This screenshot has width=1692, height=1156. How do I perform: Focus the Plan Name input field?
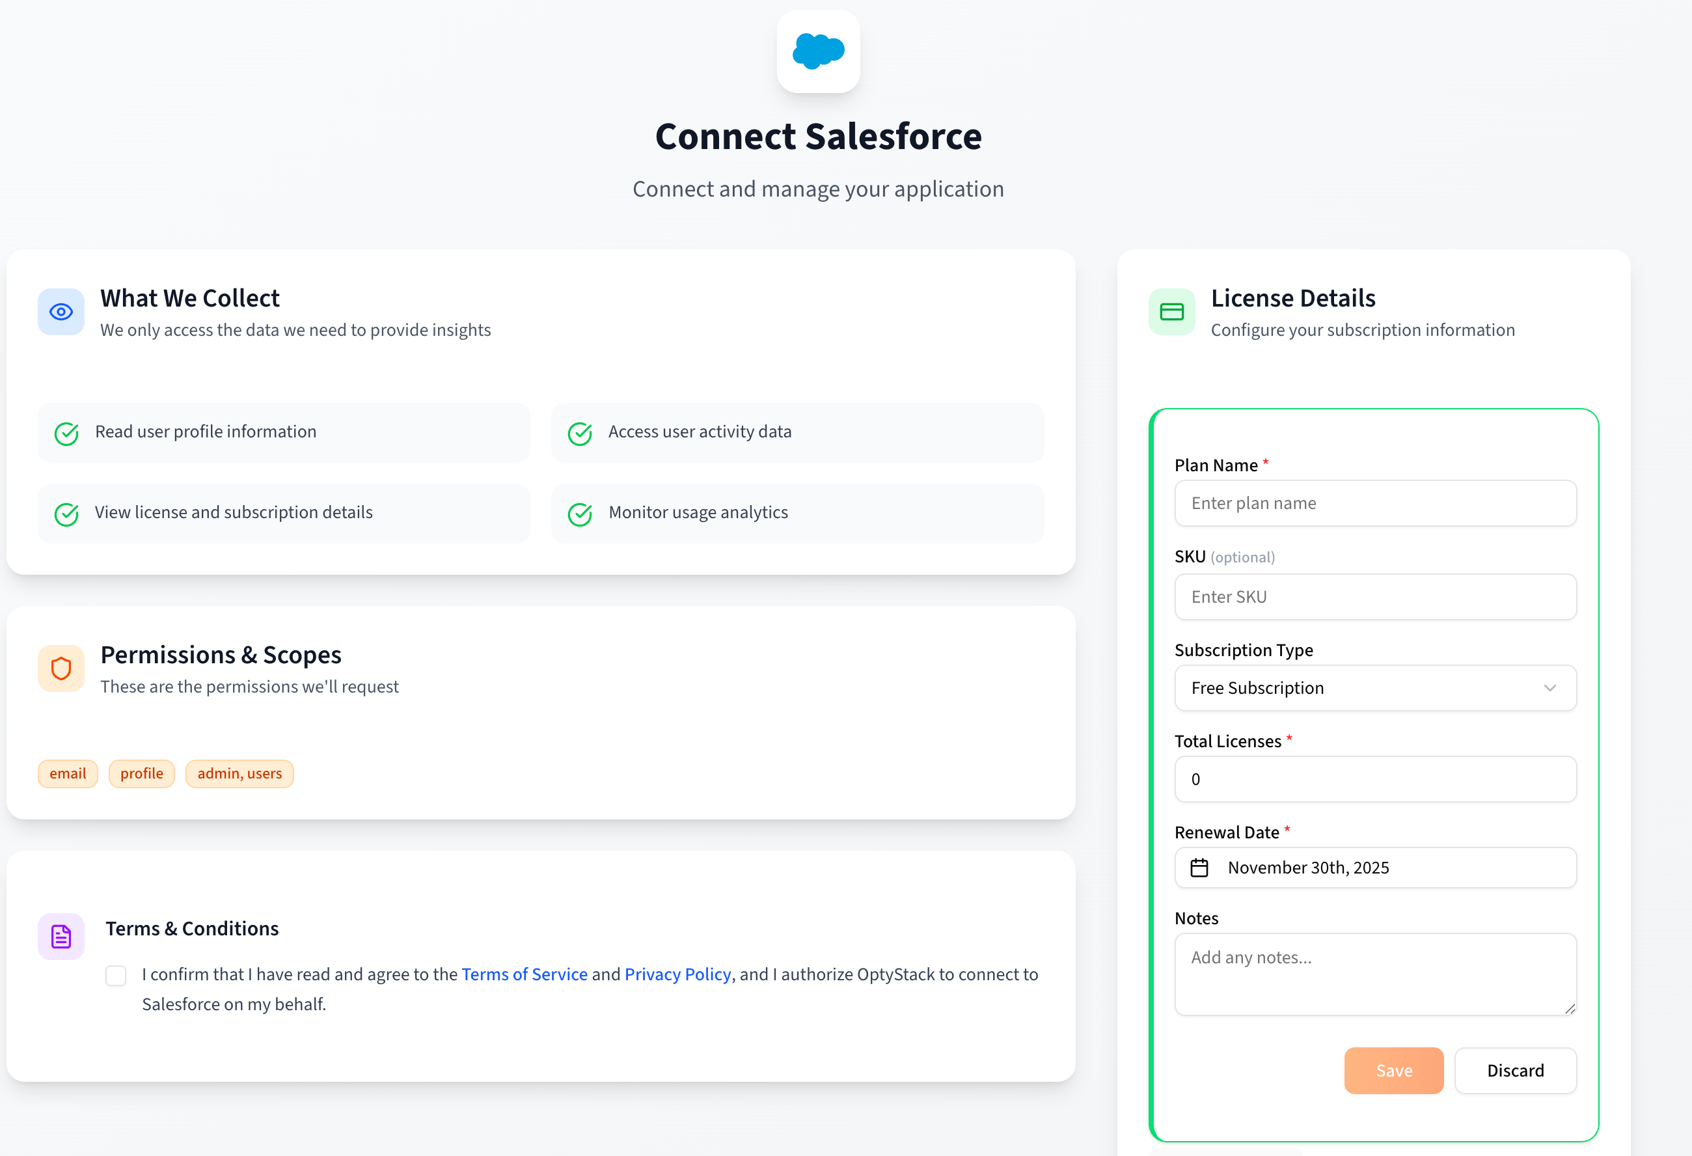click(x=1374, y=502)
